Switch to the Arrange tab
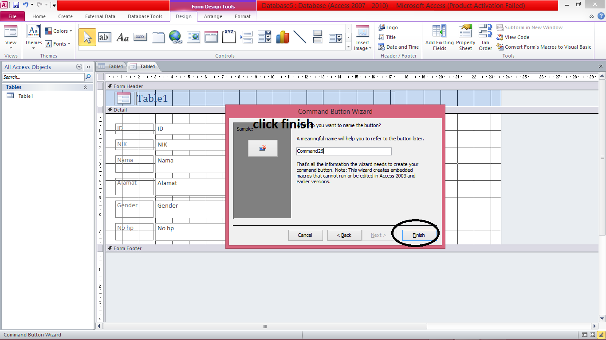Viewport: 606px width, 340px height. pyautogui.click(x=213, y=16)
